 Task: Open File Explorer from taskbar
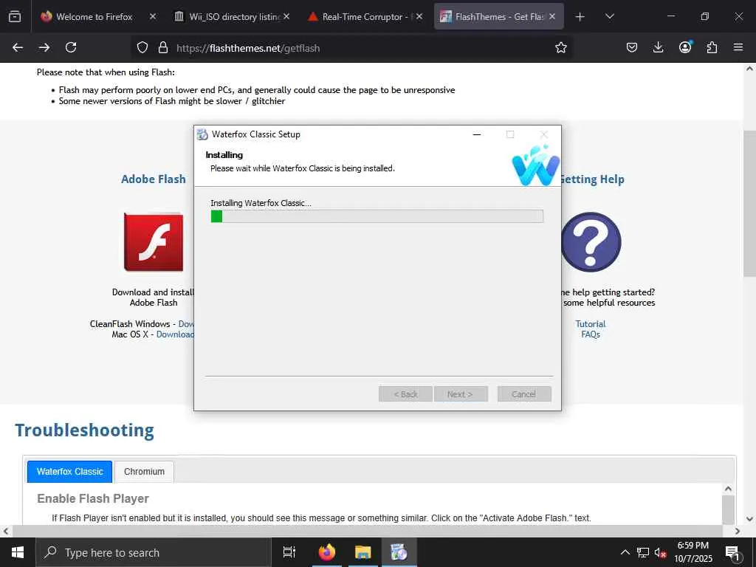point(362,552)
